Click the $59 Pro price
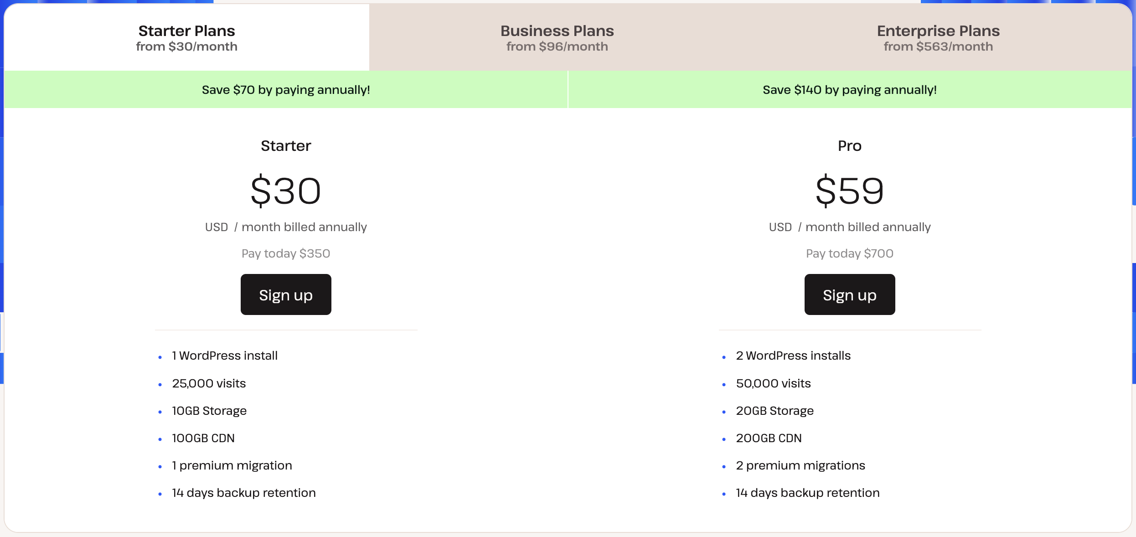Image resolution: width=1136 pixels, height=537 pixels. click(849, 191)
